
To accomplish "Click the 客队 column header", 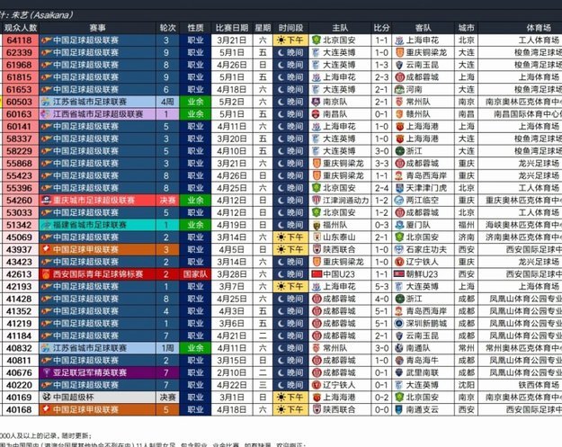I will tap(423, 28).
